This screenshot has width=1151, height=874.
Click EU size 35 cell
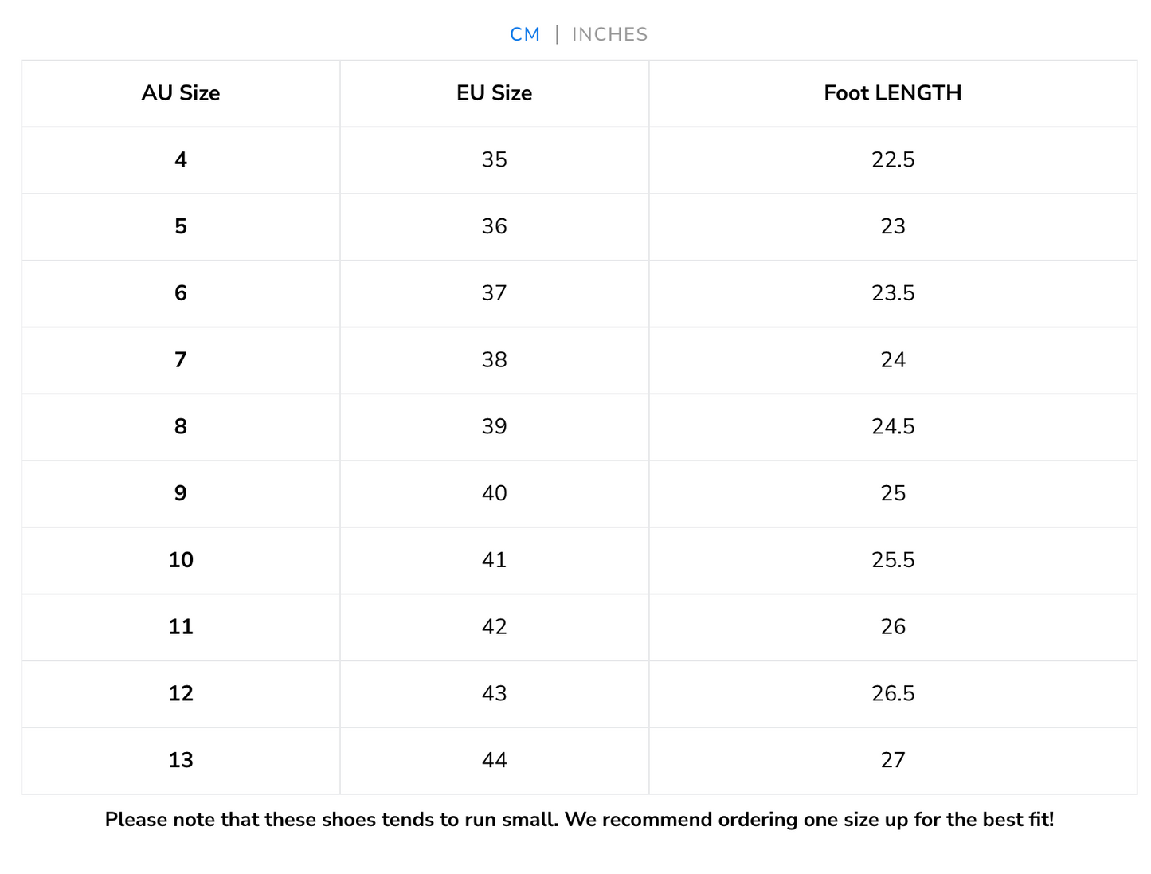tap(494, 160)
